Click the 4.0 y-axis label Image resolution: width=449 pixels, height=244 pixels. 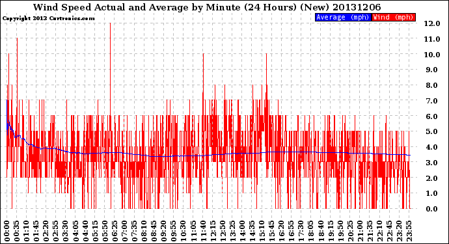point(432,147)
